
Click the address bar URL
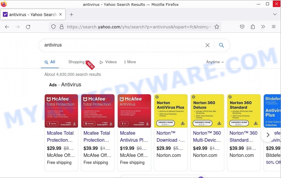point(139,27)
